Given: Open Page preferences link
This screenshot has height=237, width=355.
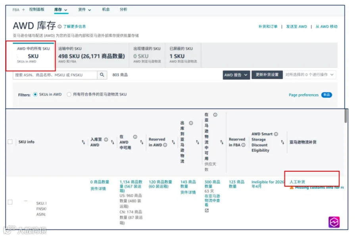Looking at the screenshot, I should 303,95.
